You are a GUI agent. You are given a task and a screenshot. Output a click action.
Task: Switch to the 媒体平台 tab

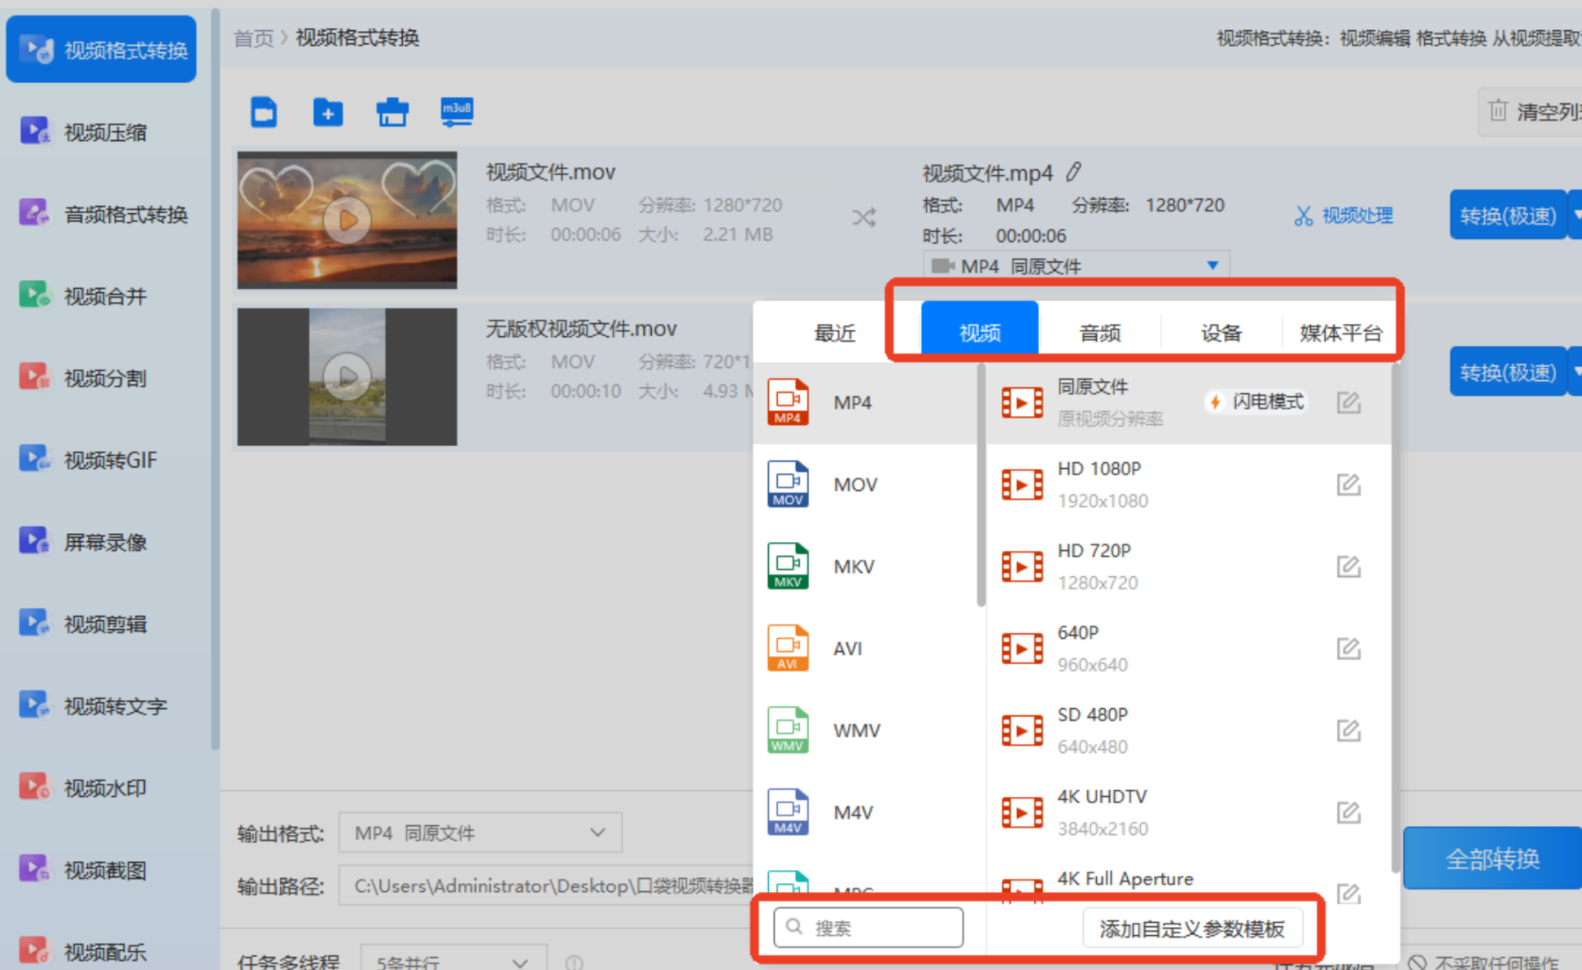tap(1340, 333)
